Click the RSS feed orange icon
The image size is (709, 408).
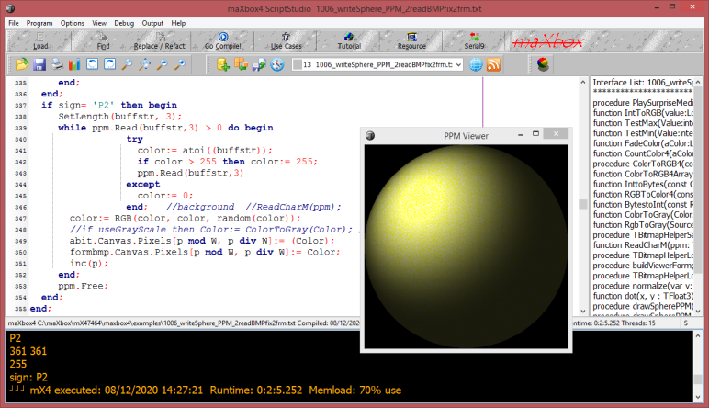pyautogui.click(x=493, y=64)
